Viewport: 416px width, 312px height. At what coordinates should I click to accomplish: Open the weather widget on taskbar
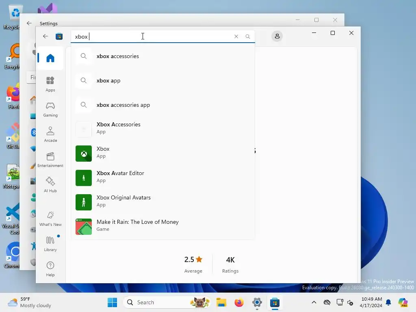click(x=30, y=302)
